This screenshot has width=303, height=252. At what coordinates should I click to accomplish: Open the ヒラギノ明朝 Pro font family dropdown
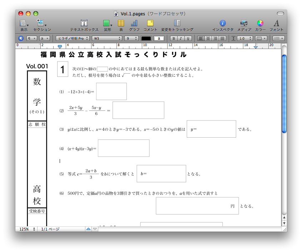tap(73, 39)
